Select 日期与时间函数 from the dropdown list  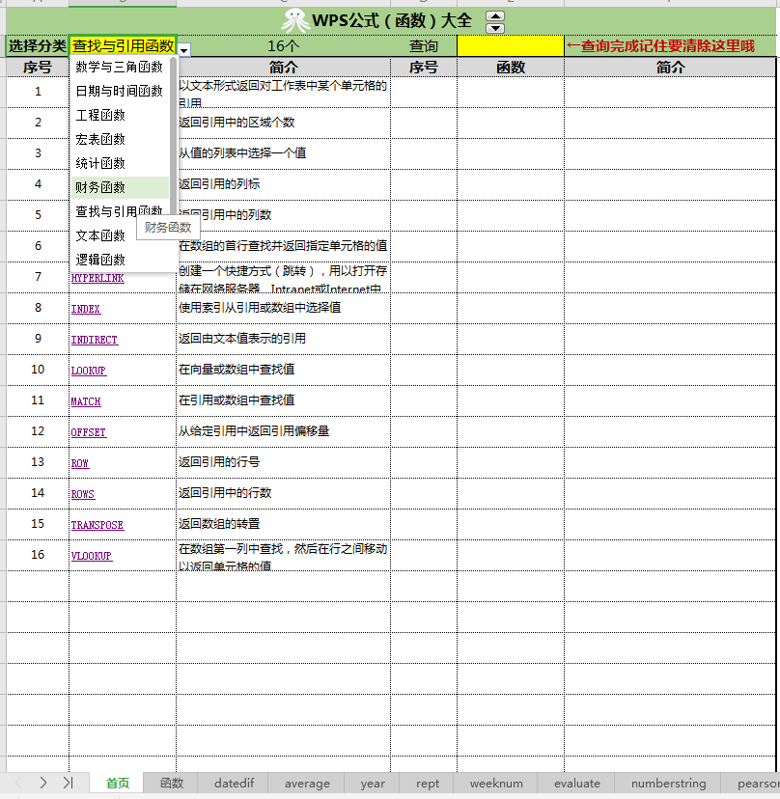(x=120, y=91)
